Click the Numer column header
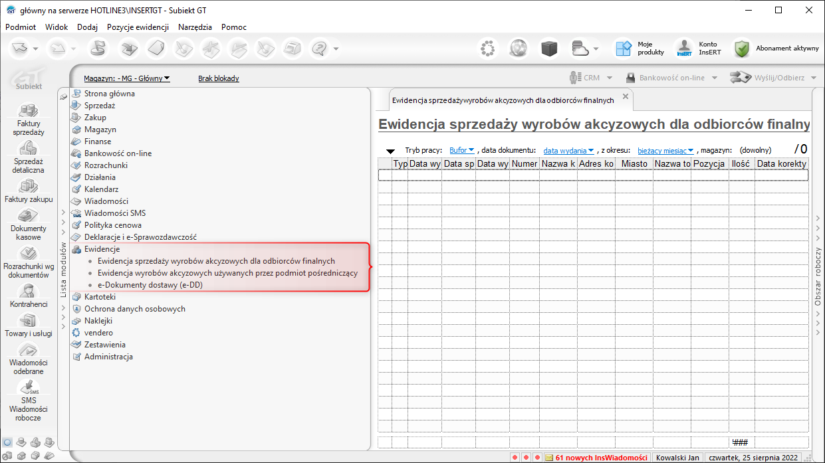Viewport: 825px width, 463px height. coord(525,163)
